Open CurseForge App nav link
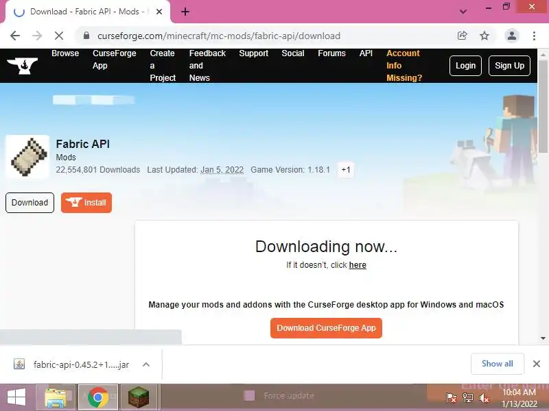The height and width of the screenshot is (411, 549). [114, 60]
